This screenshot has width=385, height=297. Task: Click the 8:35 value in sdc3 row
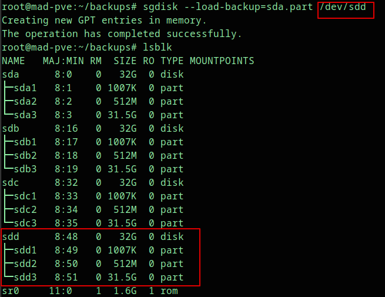[x=66, y=223]
